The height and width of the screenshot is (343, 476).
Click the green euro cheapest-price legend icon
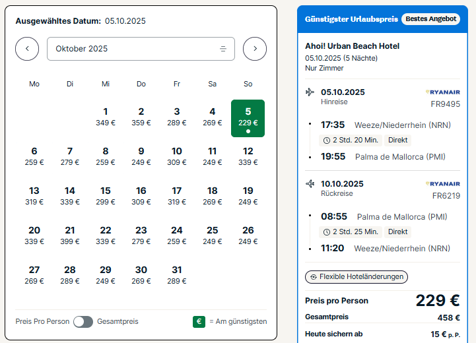coord(199,321)
